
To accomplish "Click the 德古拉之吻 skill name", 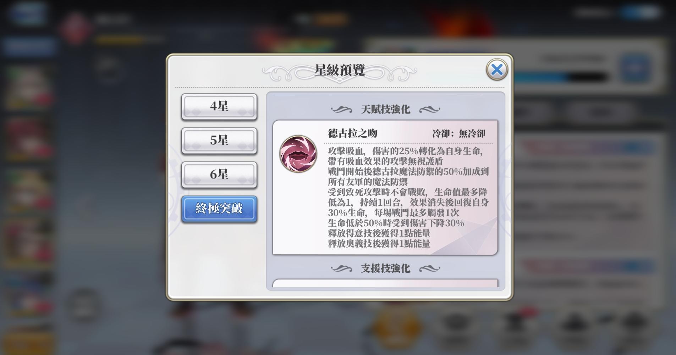I will click(352, 133).
